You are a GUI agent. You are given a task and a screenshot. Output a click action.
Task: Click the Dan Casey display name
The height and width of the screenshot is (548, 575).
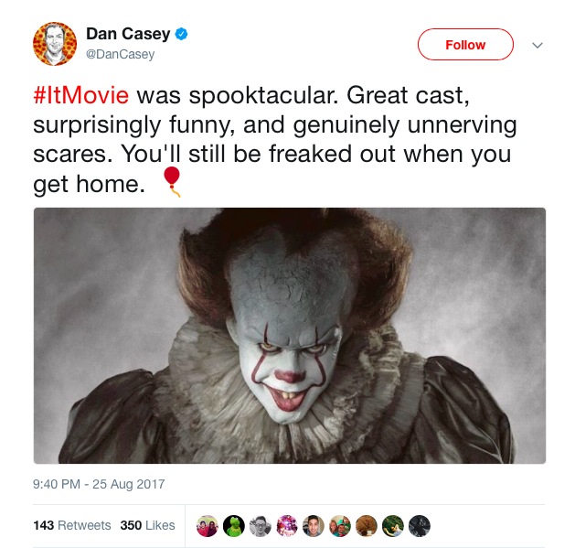(128, 34)
